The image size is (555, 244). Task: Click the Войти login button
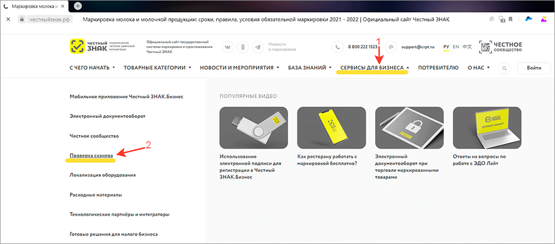tap(534, 68)
